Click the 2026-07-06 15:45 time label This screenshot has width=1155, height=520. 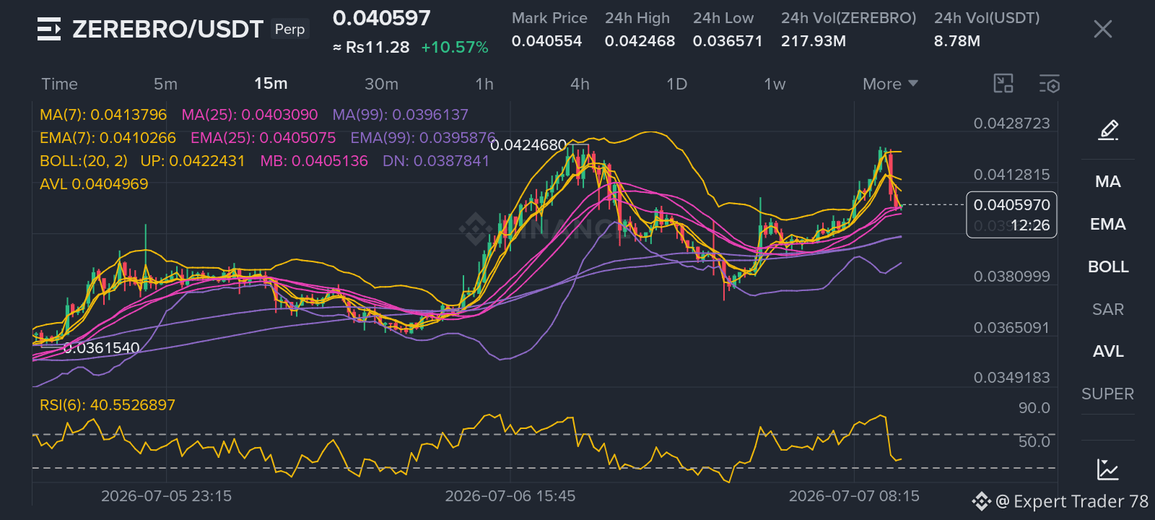click(510, 496)
